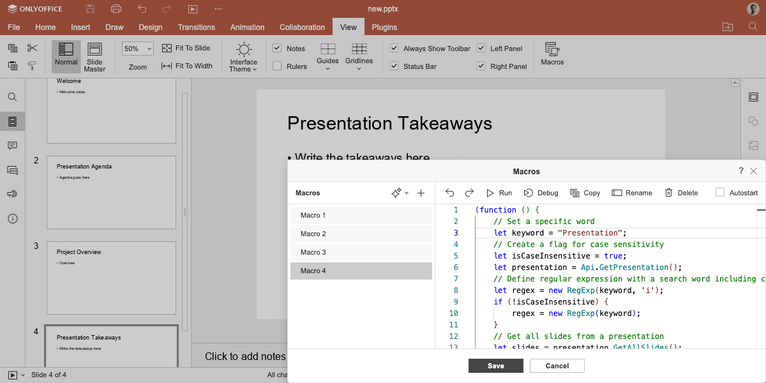Delete the current macro
Viewport: 766px width, 383px height.
tap(681, 193)
